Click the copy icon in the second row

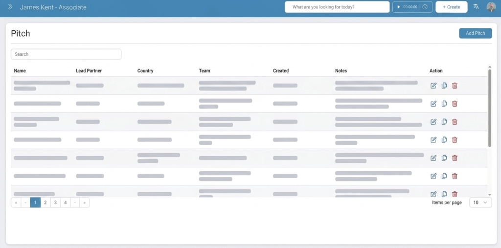coord(444,104)
